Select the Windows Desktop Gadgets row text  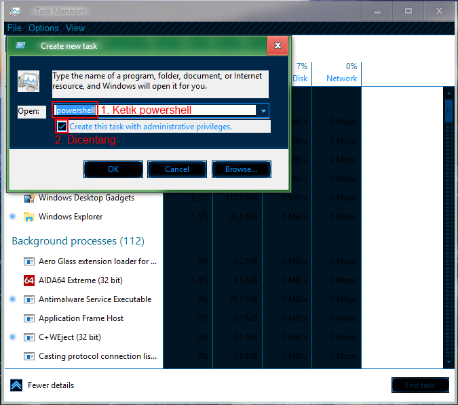[86, 198]
